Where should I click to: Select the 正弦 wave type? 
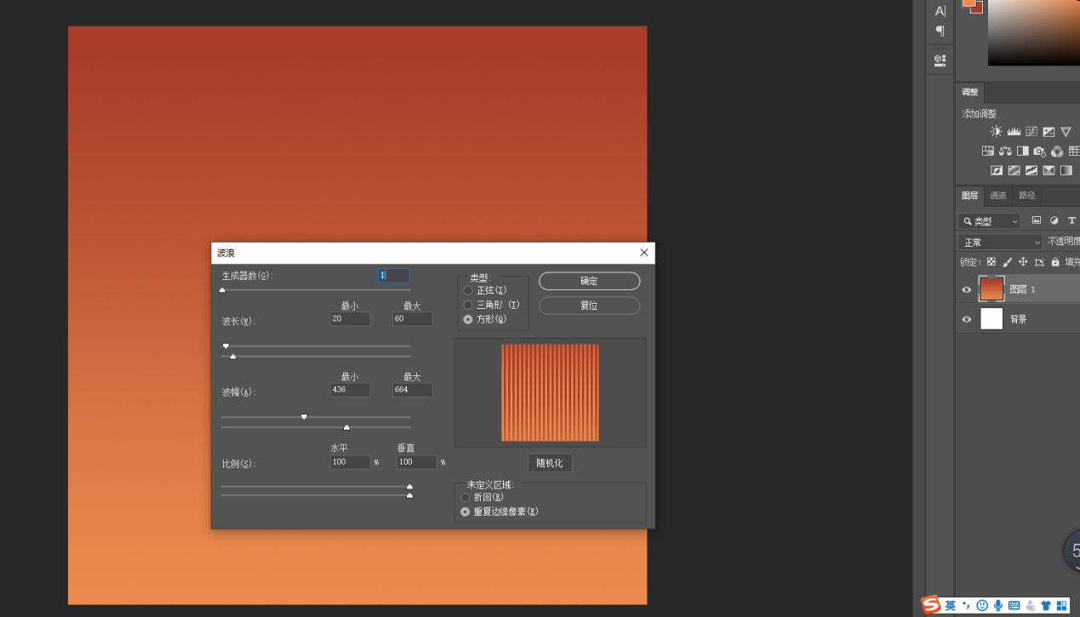[x=468, y=291]
